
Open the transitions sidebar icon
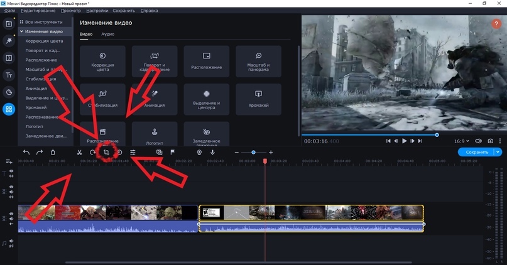[x=9, y=58]
